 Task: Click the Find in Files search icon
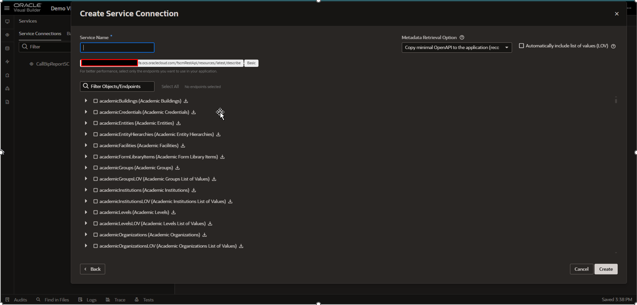tap(39, 300)
